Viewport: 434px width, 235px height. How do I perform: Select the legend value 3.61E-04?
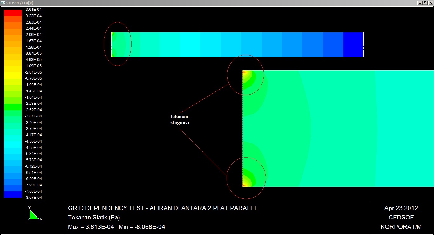[33, 9]
